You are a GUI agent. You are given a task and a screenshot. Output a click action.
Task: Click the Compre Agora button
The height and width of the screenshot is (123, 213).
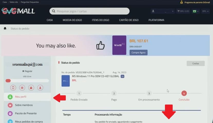(138, 53)
